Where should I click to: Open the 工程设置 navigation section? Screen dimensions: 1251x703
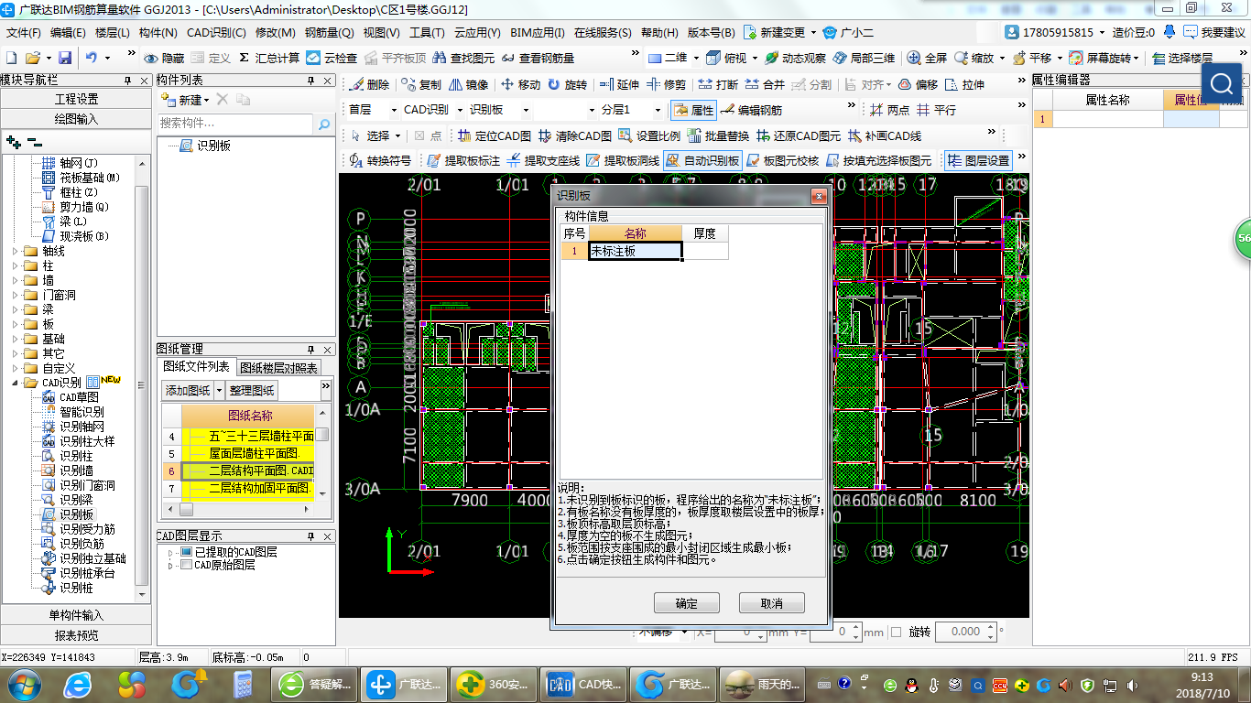pos(76,99)
